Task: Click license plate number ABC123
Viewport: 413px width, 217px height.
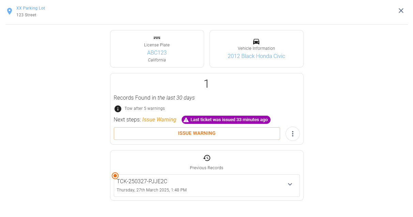Action: click(157, 53)
